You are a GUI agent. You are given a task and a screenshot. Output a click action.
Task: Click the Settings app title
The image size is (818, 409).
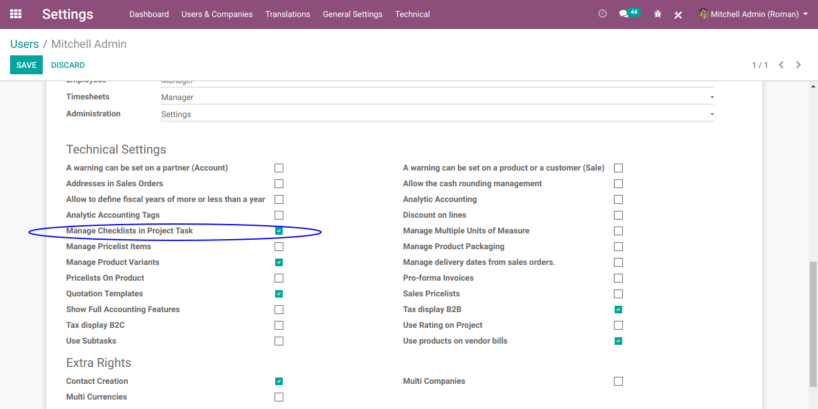coord(67,14)
